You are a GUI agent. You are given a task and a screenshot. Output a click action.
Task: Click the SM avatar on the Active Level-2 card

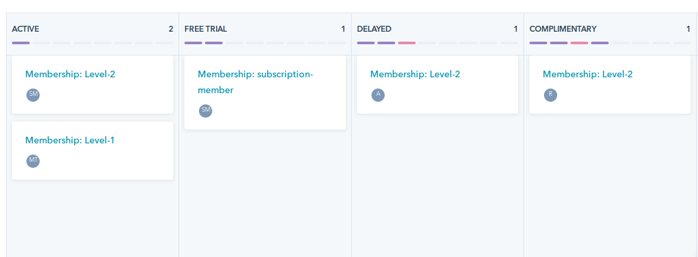(x=33, y=95)
